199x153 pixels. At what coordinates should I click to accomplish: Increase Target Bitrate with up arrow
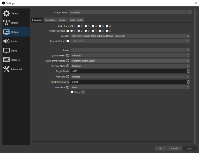(188, 70)
